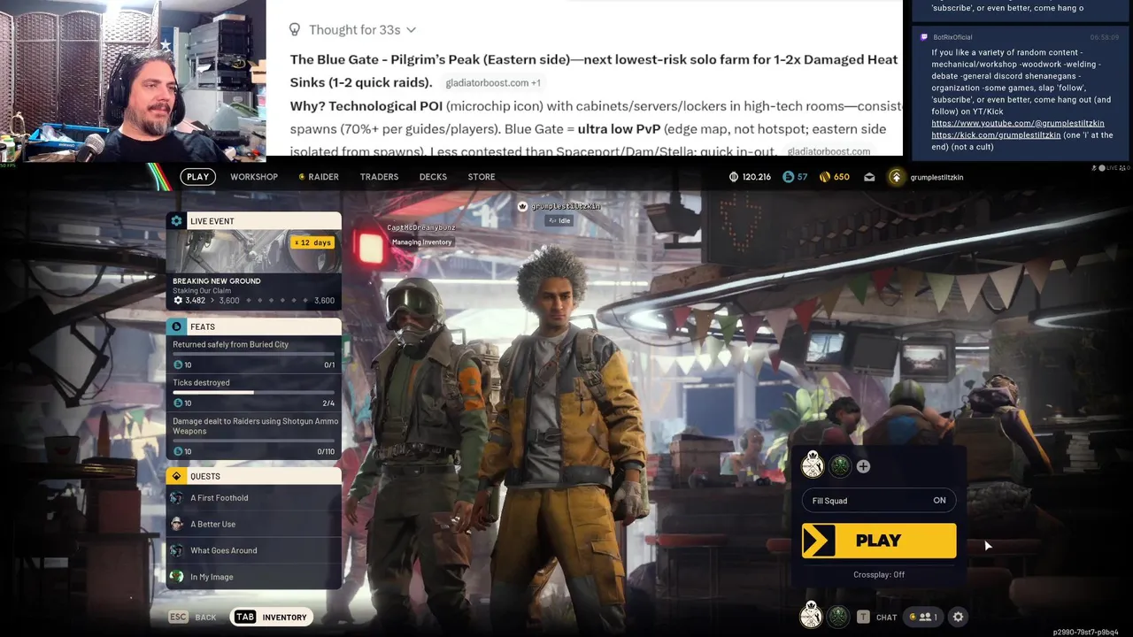Viewport: 1133px width, 637px height.
Task: Open the RAIDER tab
Action: click(x=319, y=177)
